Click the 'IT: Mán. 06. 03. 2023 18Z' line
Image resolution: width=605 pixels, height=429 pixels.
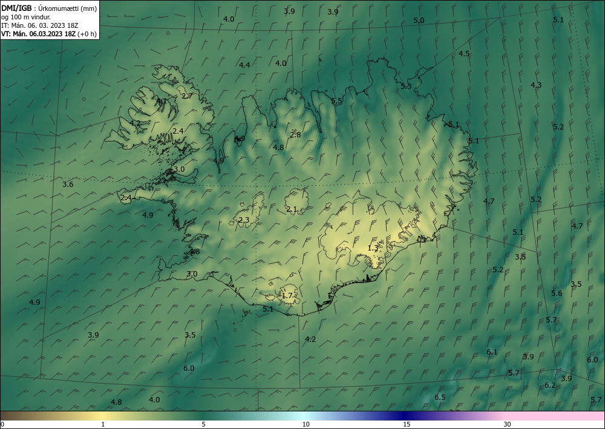40,25
